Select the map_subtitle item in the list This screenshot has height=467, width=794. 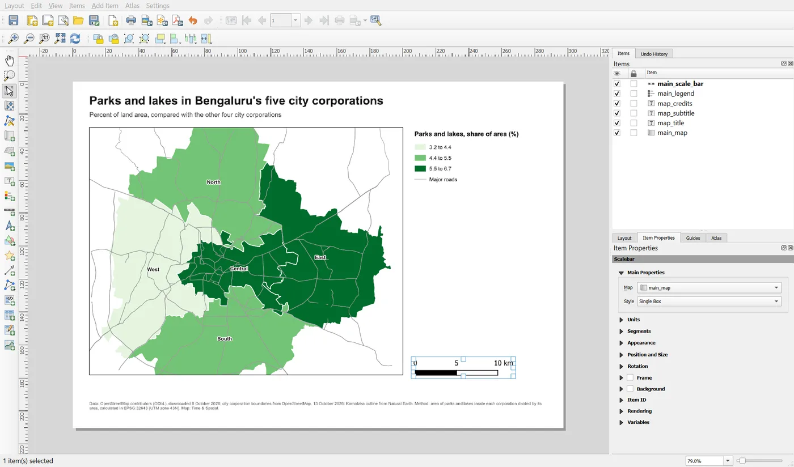point(675,113)
